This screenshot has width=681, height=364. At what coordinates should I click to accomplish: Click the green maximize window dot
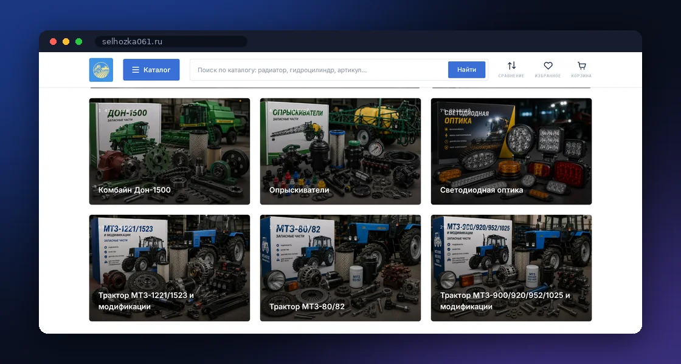coord(78,42)
